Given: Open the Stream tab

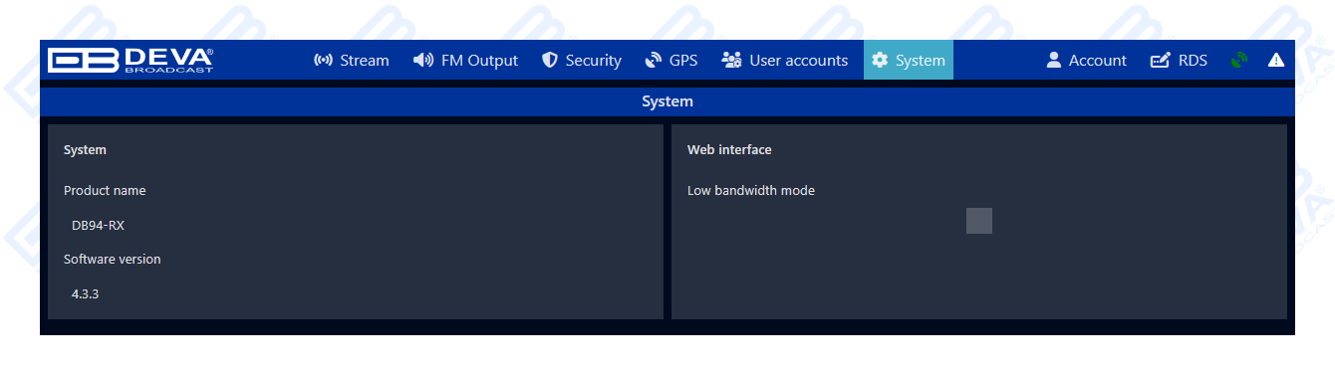Looking at the screenshot, I should (352, 61).
